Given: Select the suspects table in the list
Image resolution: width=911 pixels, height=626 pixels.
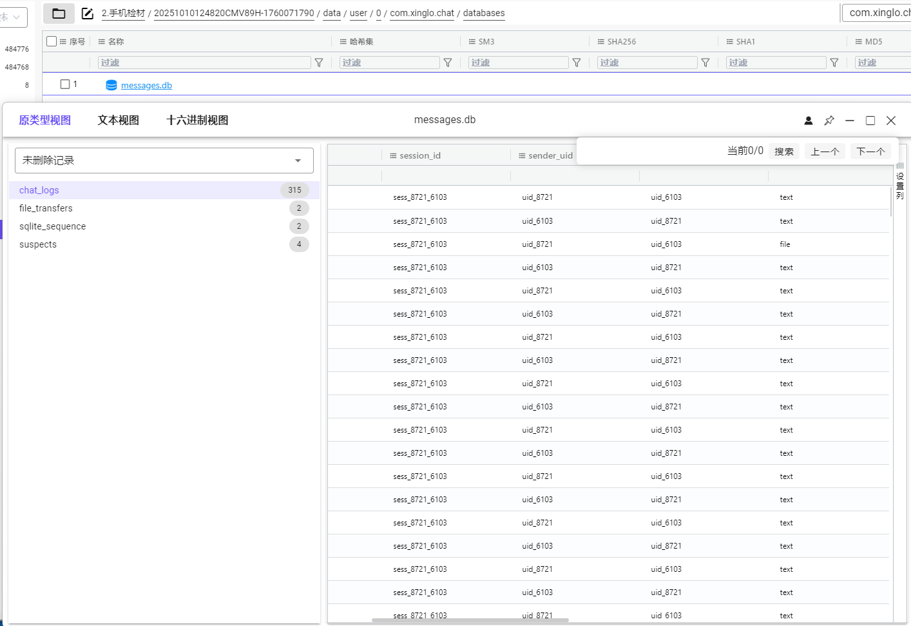Looking at the screenshot, I should (x=38, y=244).
